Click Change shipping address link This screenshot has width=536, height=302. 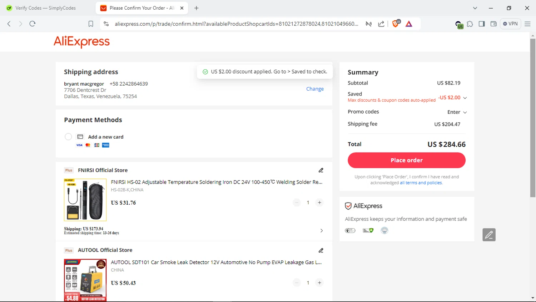[x=315, y=89]
